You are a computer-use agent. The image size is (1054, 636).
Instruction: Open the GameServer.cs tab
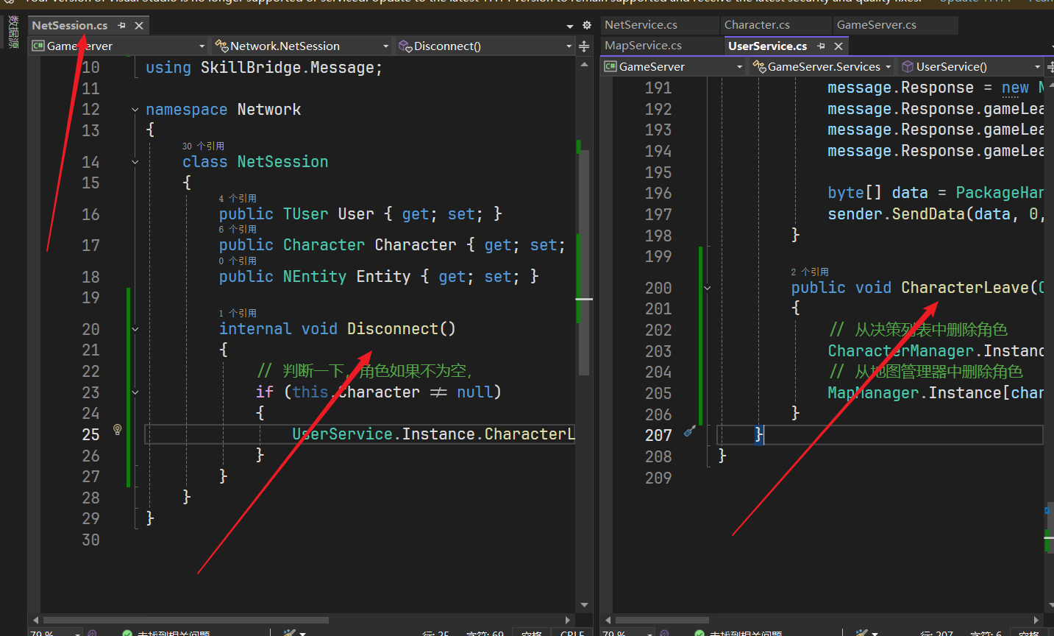point(876,25)
